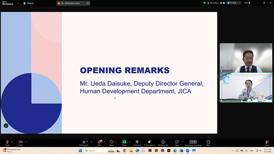Click the Meeting tab in the title bar
Viewport: 274px width, 154px height.
click(x=29, y=3)
